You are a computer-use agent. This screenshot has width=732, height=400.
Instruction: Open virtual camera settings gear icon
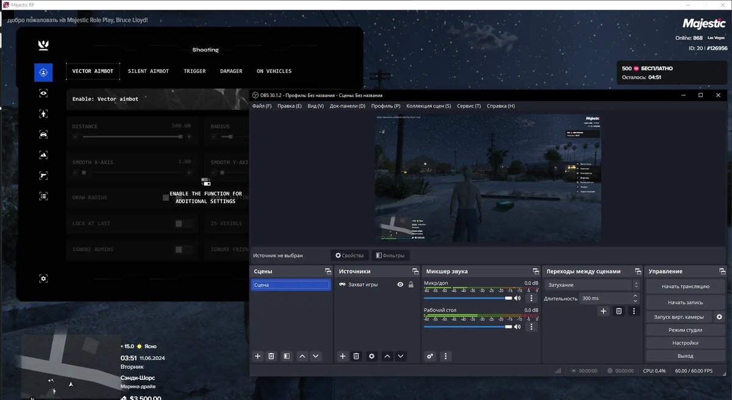pyautogui.click(x=719, y=317)
